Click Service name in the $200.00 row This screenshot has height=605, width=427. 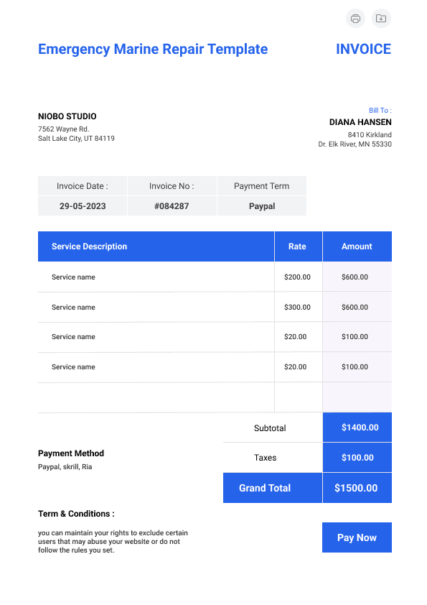(73, 277)
